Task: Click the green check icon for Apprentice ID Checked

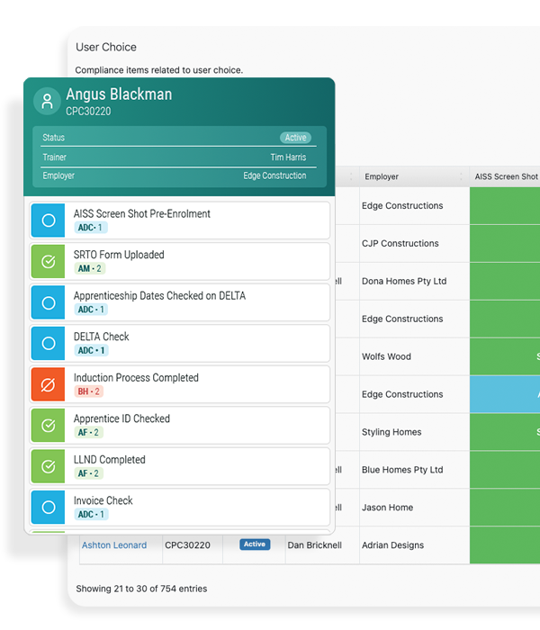Action: (49, 425)
